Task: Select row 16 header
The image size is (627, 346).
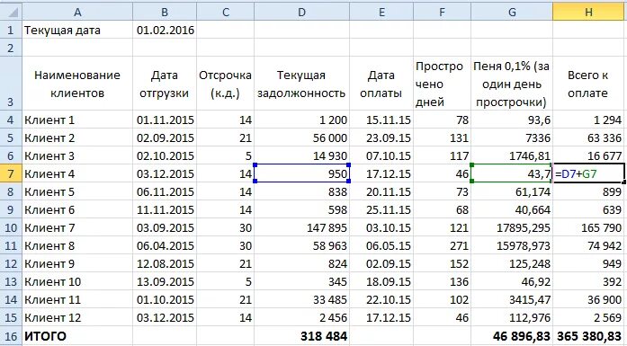Action: click(11, 336)
